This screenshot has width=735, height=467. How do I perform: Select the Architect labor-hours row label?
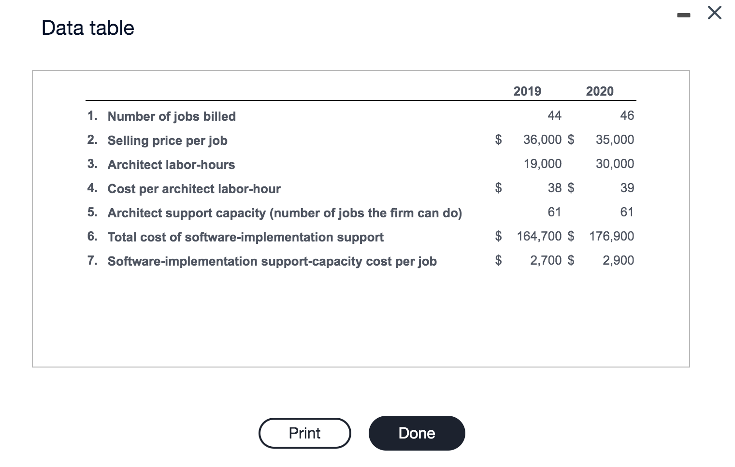pyautogui.click(x=171, y=165)
